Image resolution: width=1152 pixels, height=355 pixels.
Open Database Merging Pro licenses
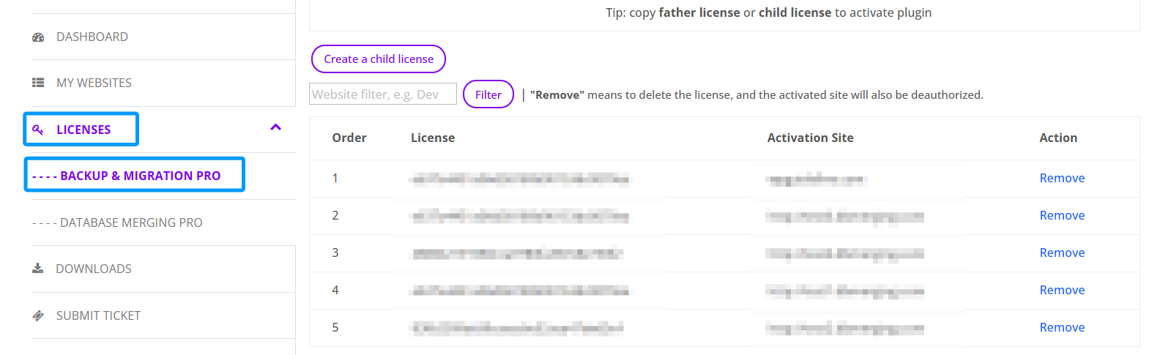click(x=131, y=223)
